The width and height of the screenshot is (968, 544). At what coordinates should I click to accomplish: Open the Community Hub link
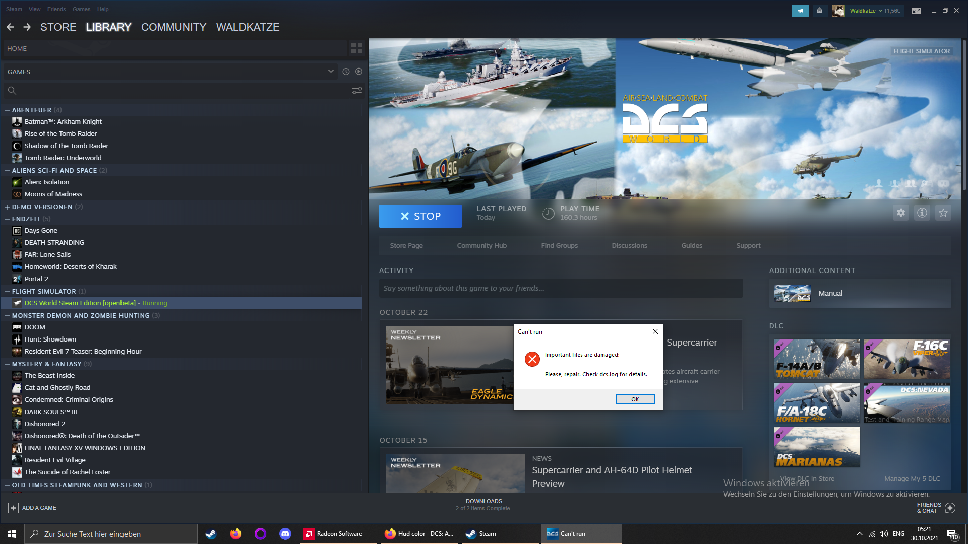pyautogui.click(x=482, y=246)
